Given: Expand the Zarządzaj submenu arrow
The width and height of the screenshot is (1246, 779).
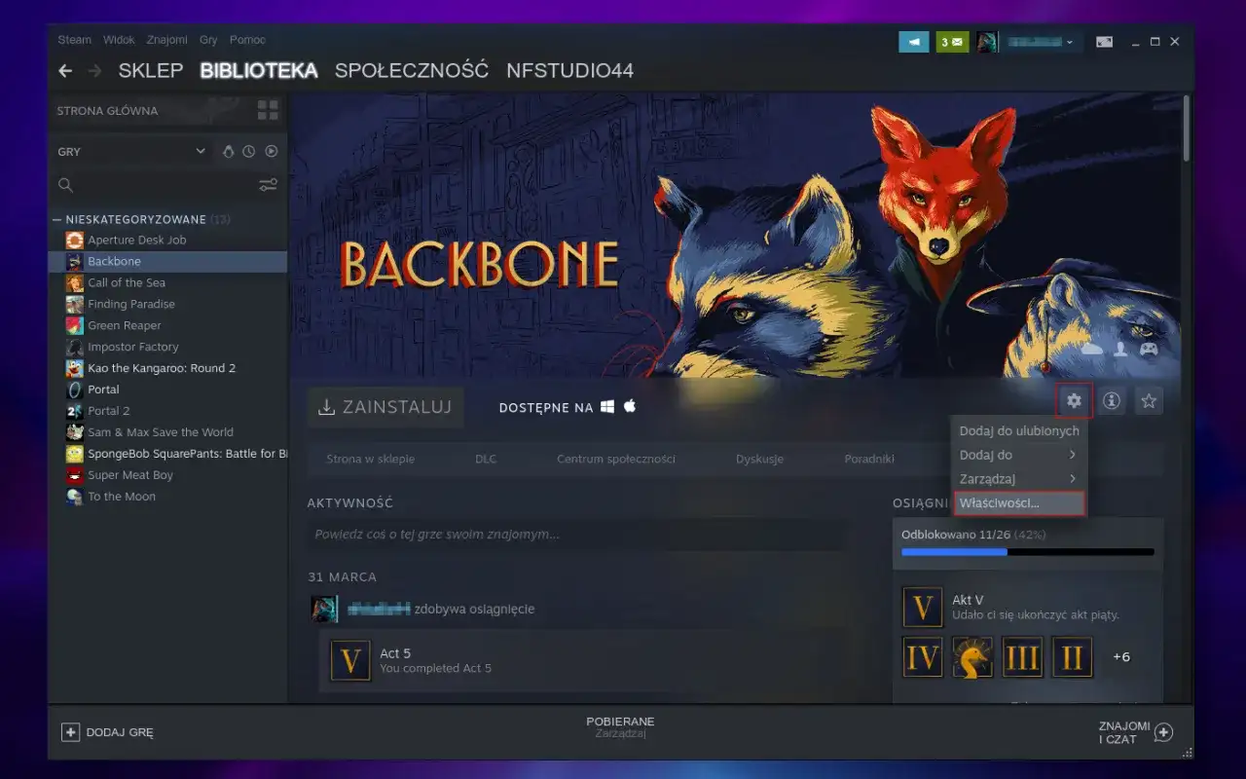Looking at the screenshot, I should 1075,478.
